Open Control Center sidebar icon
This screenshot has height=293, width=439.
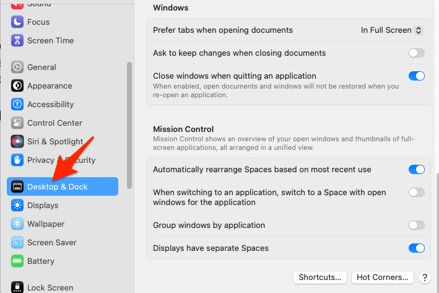coord(17,123)
